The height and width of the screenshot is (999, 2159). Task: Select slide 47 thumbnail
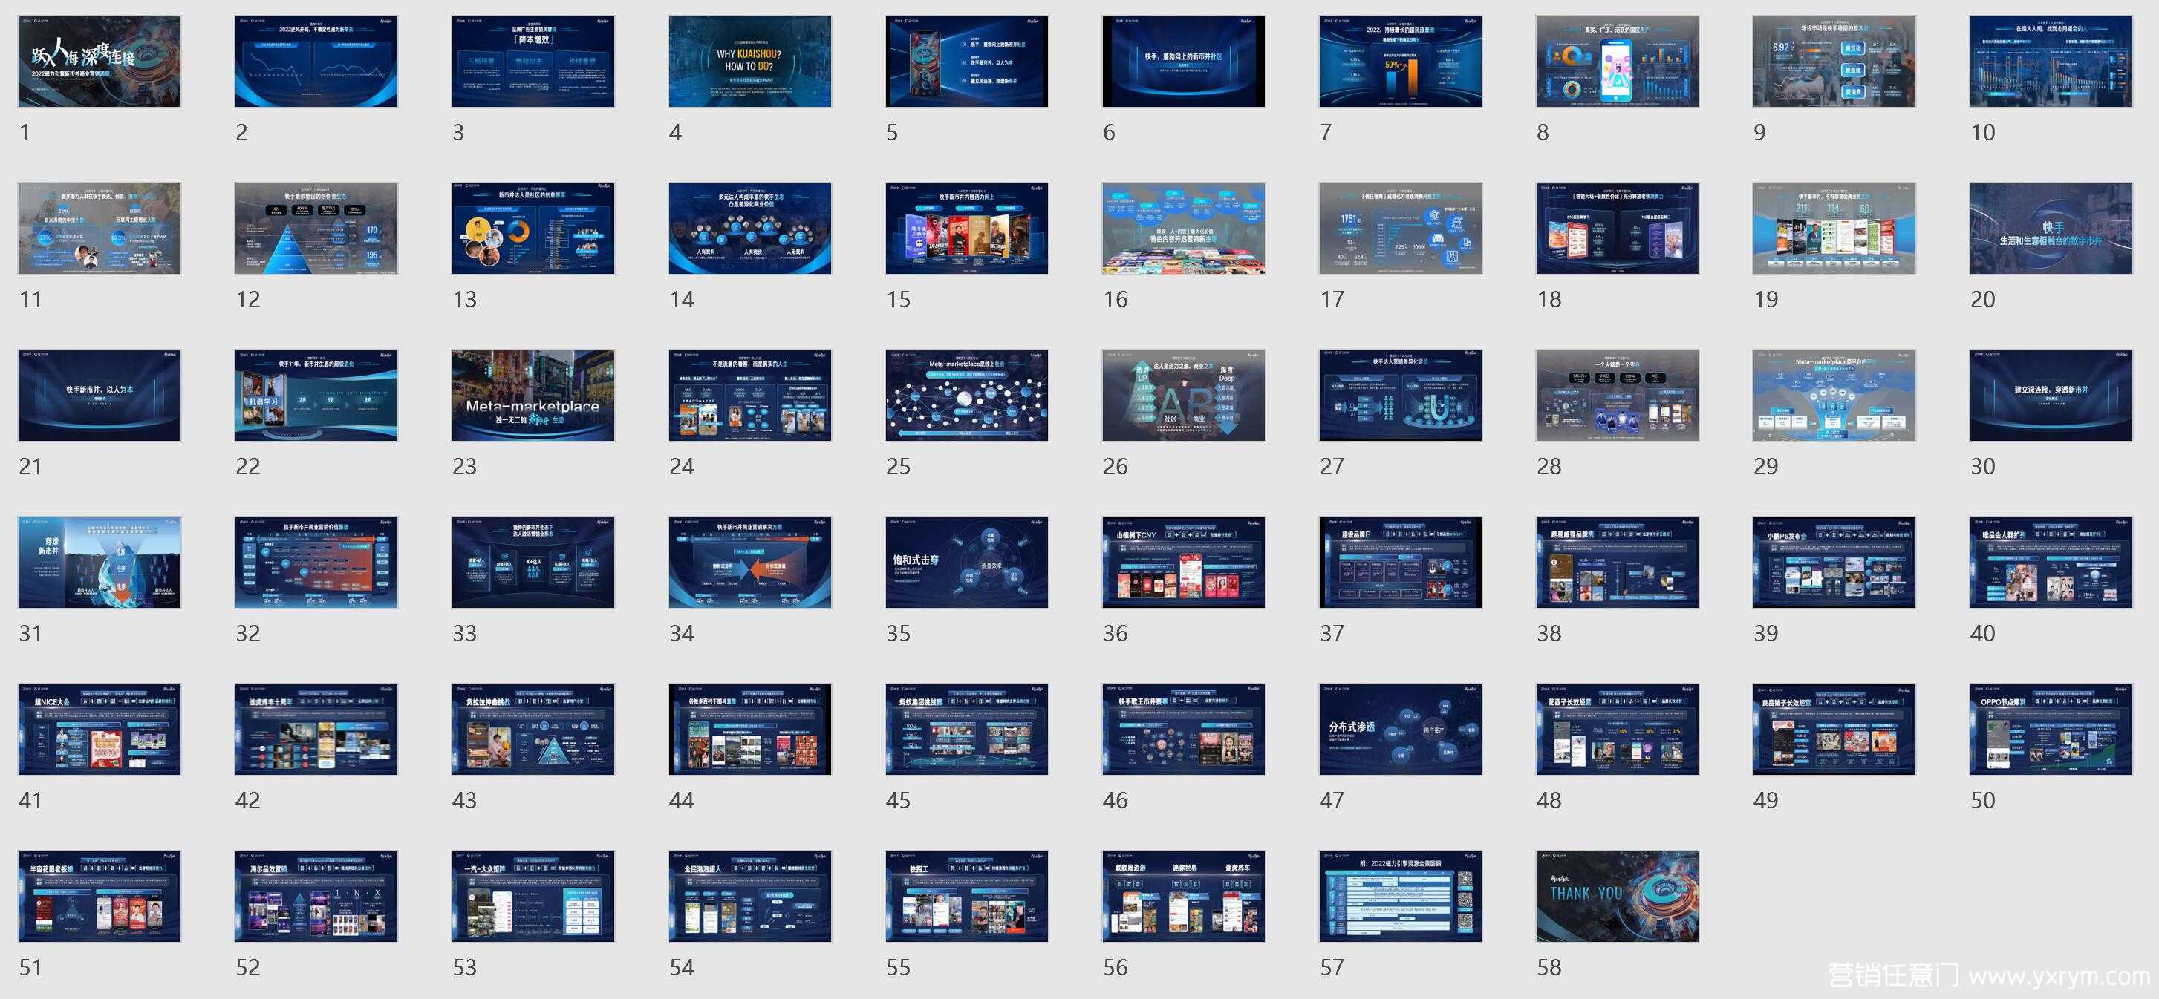[x=1401, y=730]
